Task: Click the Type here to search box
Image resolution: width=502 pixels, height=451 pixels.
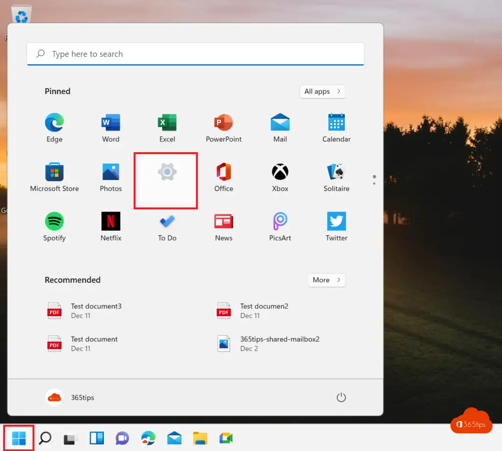Action: coord(195,54)
